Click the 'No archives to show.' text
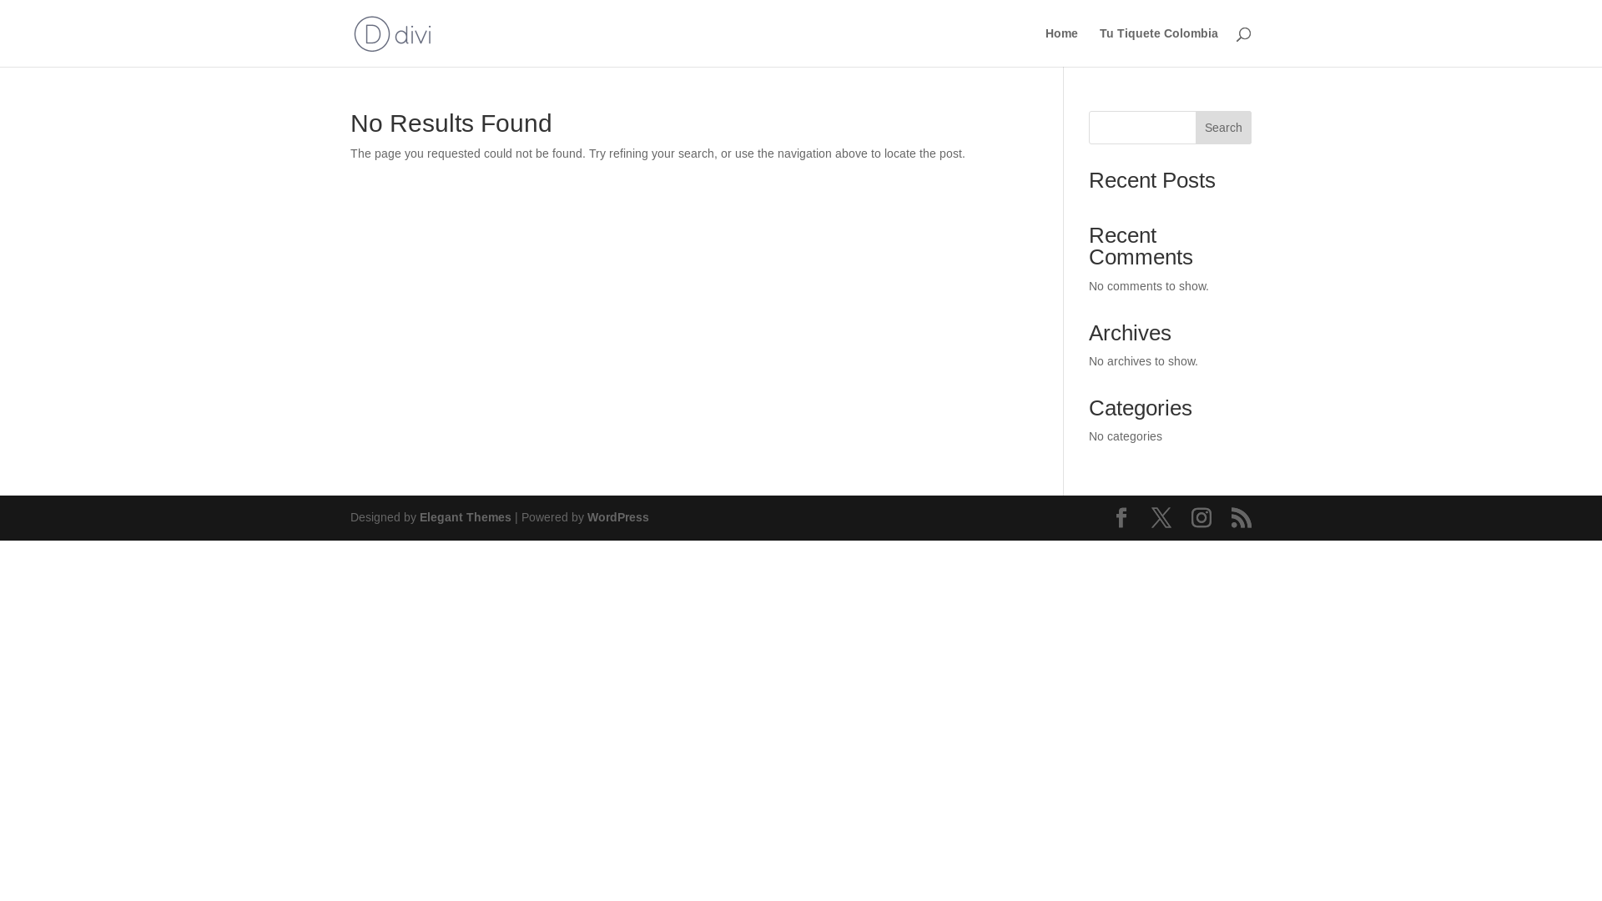This screenshot has height=901, width=1602. (1143, 361)
